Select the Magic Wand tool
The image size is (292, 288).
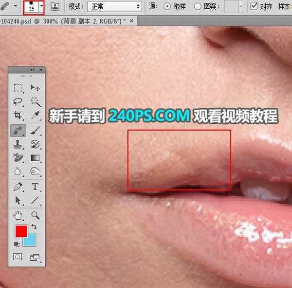coord(35,102)
